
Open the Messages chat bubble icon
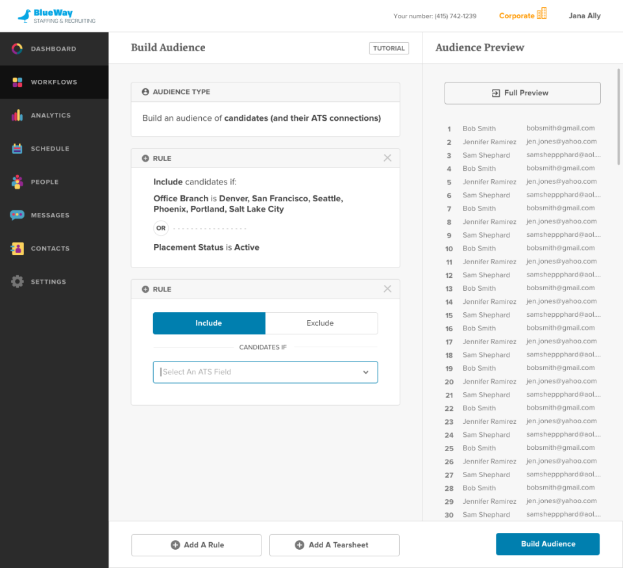point(18,216)
